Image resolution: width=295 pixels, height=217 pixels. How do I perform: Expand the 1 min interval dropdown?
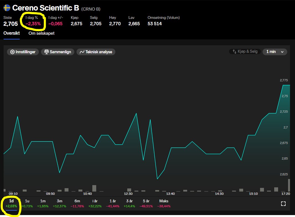(275, 52)
